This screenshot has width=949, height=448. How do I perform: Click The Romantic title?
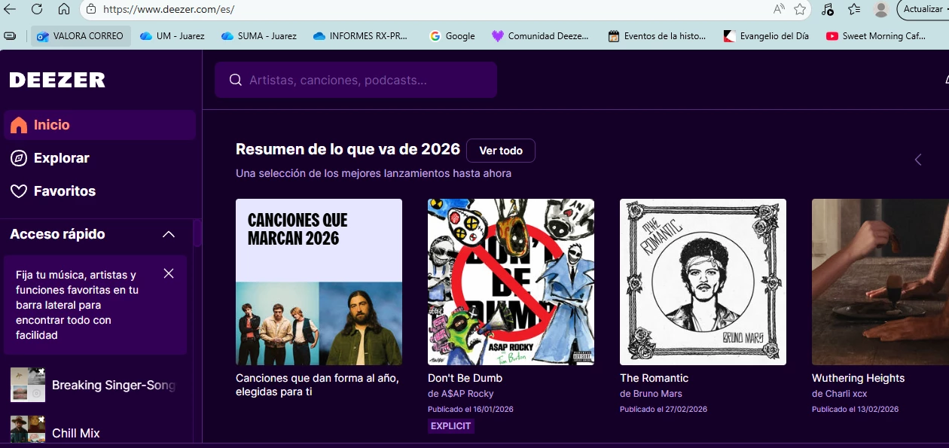click(654, 378)
